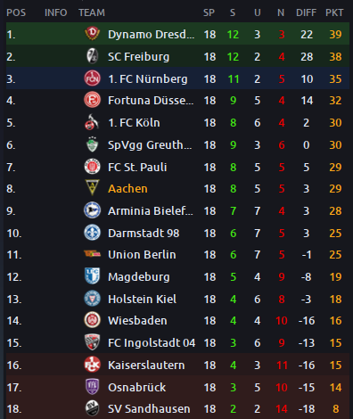Image resolution: width=353 pixels, height=419 pixels.
Task: Click the POS column header
Action: point(16,12)
